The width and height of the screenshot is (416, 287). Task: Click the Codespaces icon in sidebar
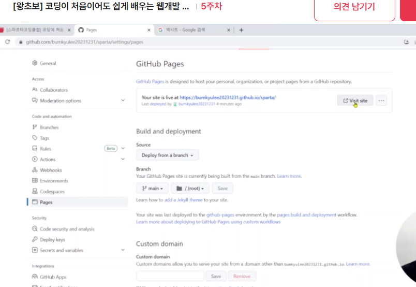pos(35,191)
